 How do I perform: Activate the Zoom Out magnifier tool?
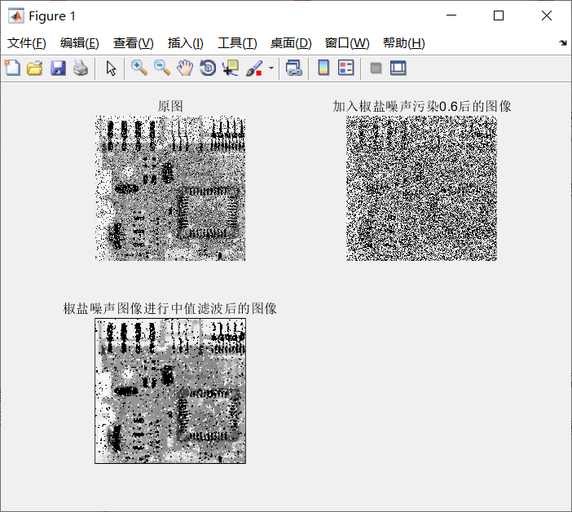point(162,68)
